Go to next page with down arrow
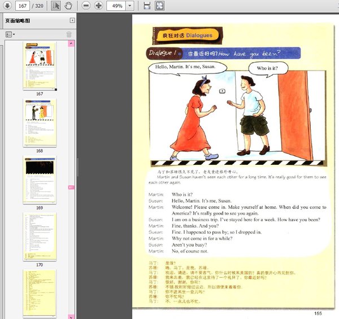 coord(7,6)
